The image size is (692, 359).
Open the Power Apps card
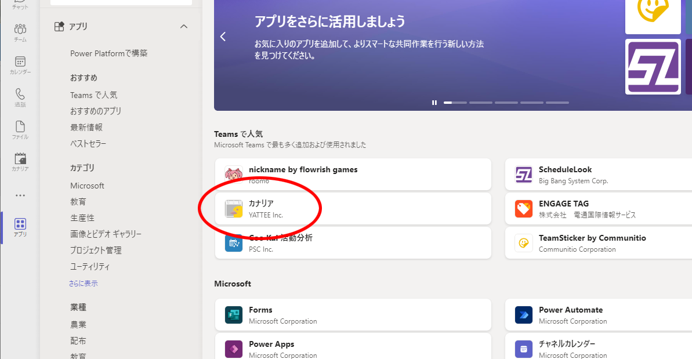[353, 346]
